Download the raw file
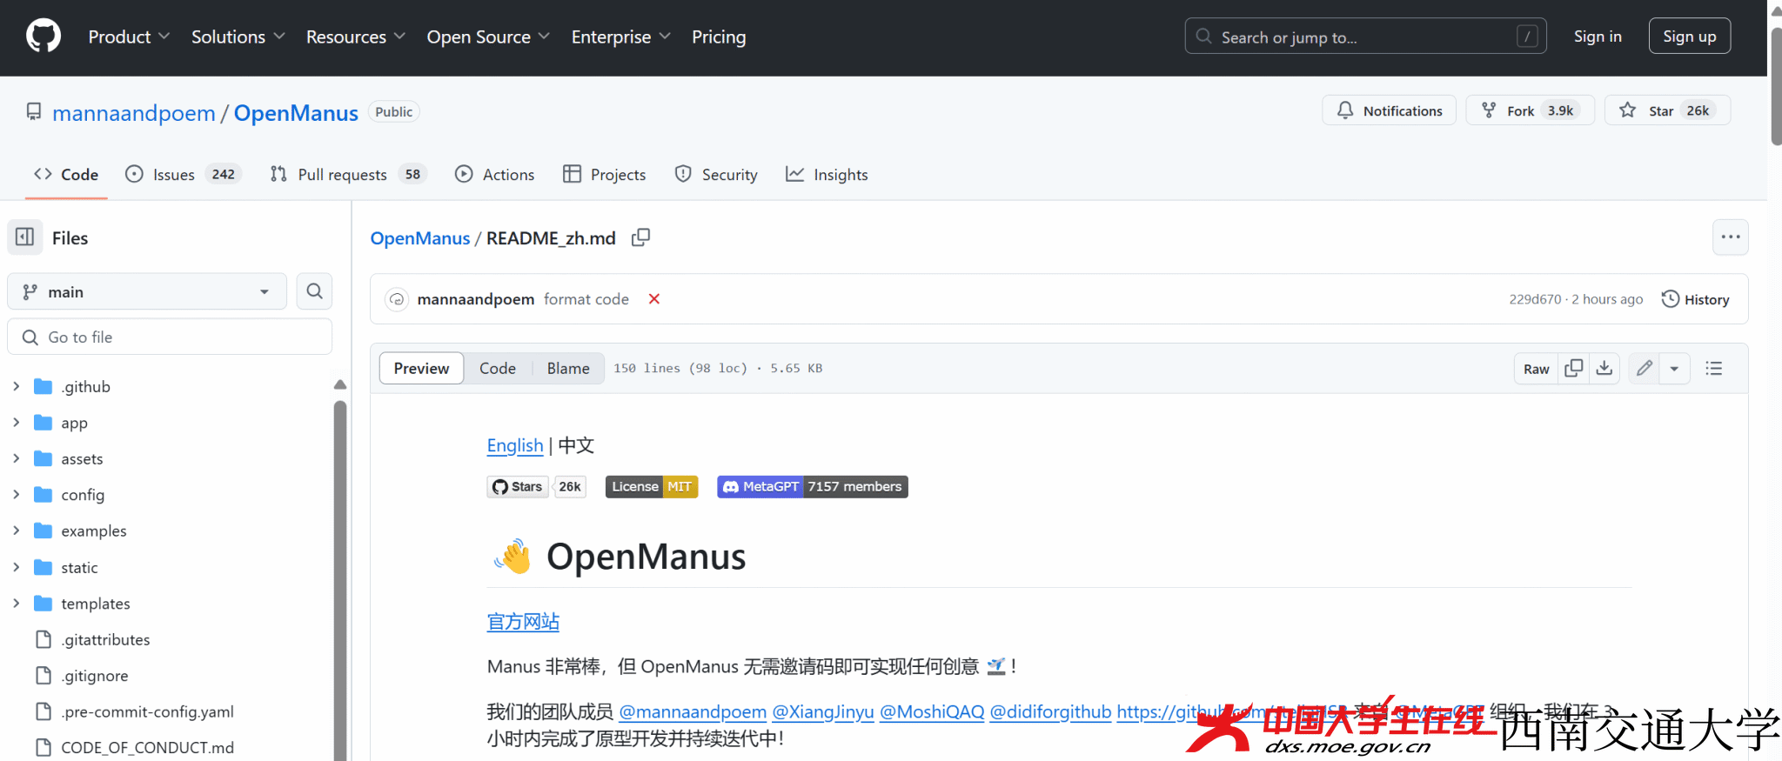1782x761 pixels. 1604,369
